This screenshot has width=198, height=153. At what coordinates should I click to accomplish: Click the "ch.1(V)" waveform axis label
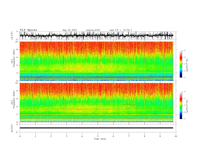pyautogui.click(x=12, y=35)
